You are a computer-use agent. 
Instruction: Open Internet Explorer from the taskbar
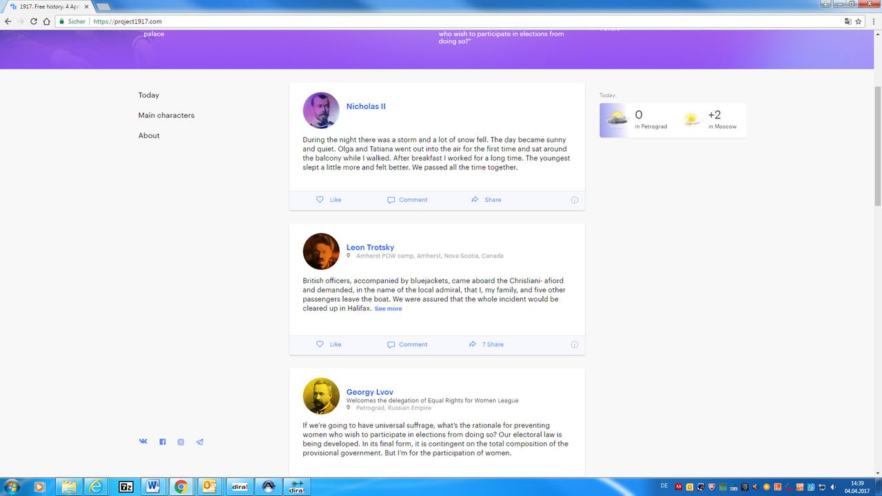tap(97, 486)
